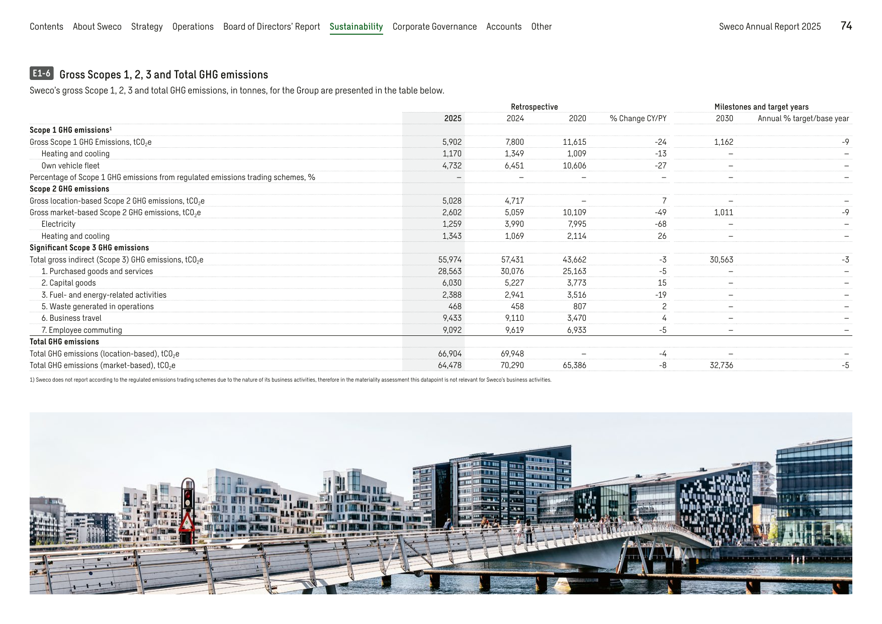Click the 2025 column header
Image resolution: width=882 pixels, height=624 pixels.
453,119
